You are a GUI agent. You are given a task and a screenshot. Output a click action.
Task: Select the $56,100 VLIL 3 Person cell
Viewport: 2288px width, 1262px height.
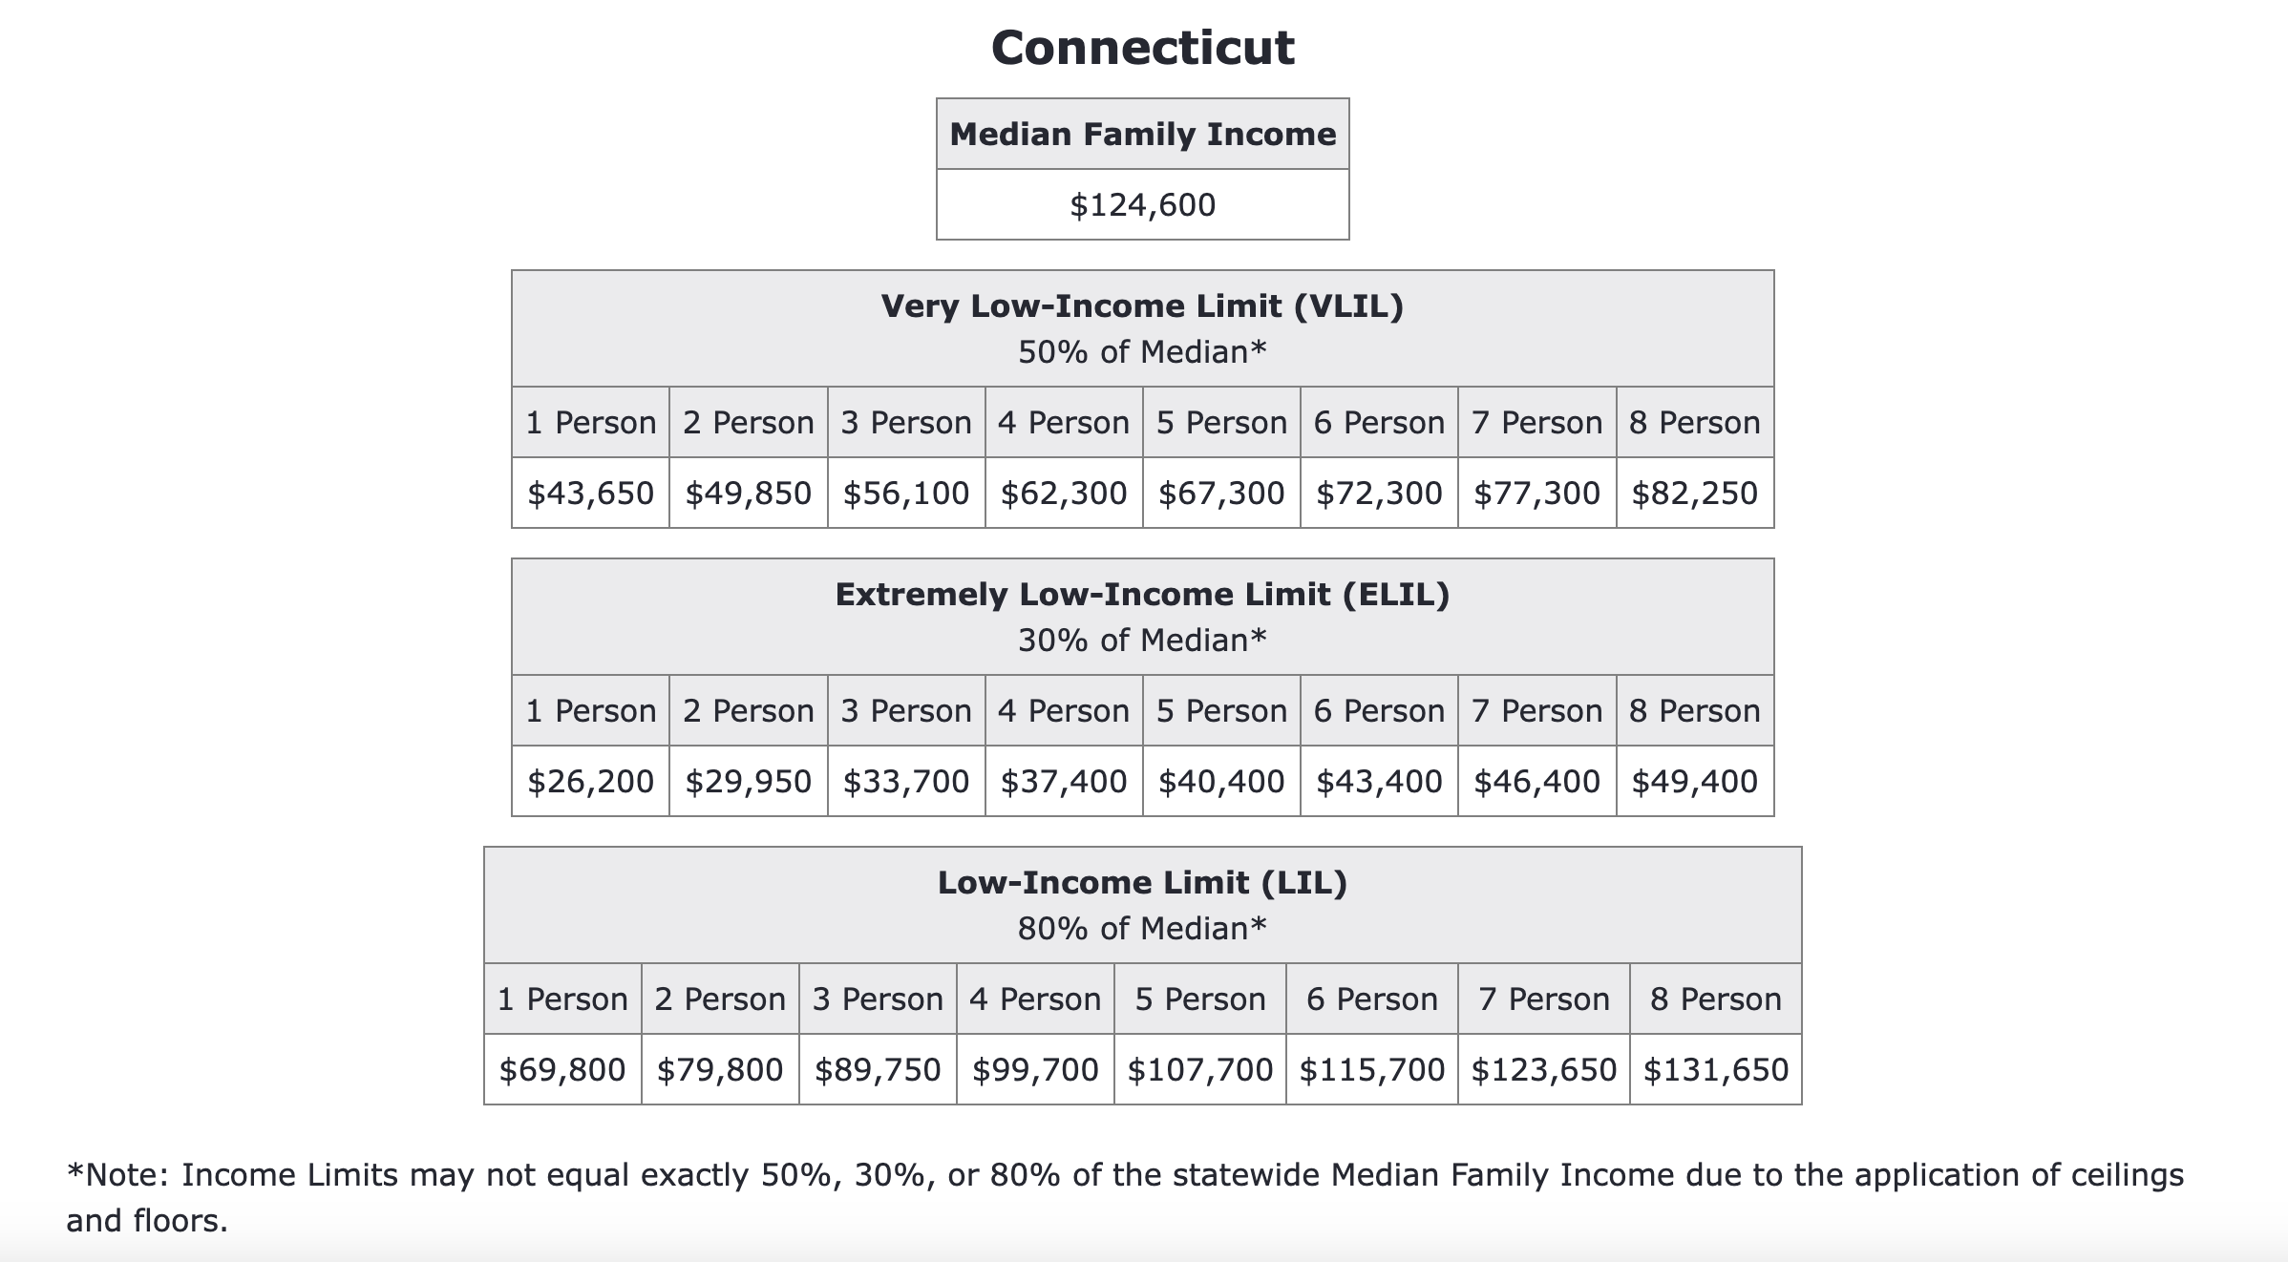[905, 494]
